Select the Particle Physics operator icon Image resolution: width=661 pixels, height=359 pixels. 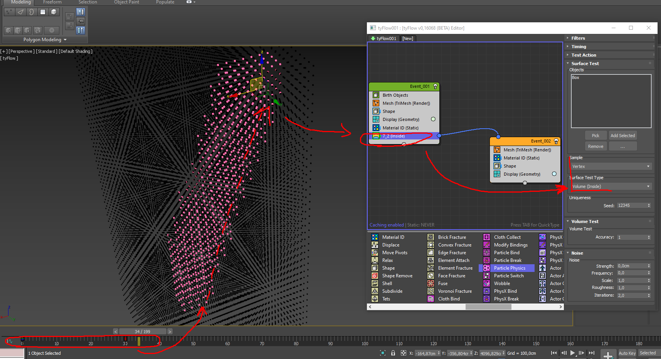[x=487, y=268]
